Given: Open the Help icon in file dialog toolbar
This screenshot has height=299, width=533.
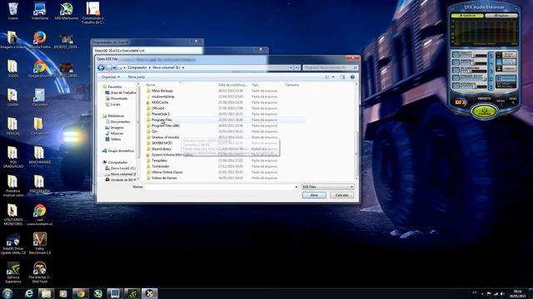Looking at the screenshot, I should tap(352, 77).
